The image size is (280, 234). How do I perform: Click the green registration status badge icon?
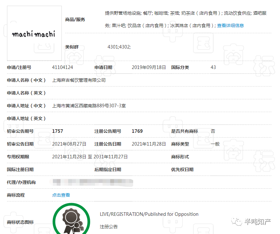[x=71, y=219]
